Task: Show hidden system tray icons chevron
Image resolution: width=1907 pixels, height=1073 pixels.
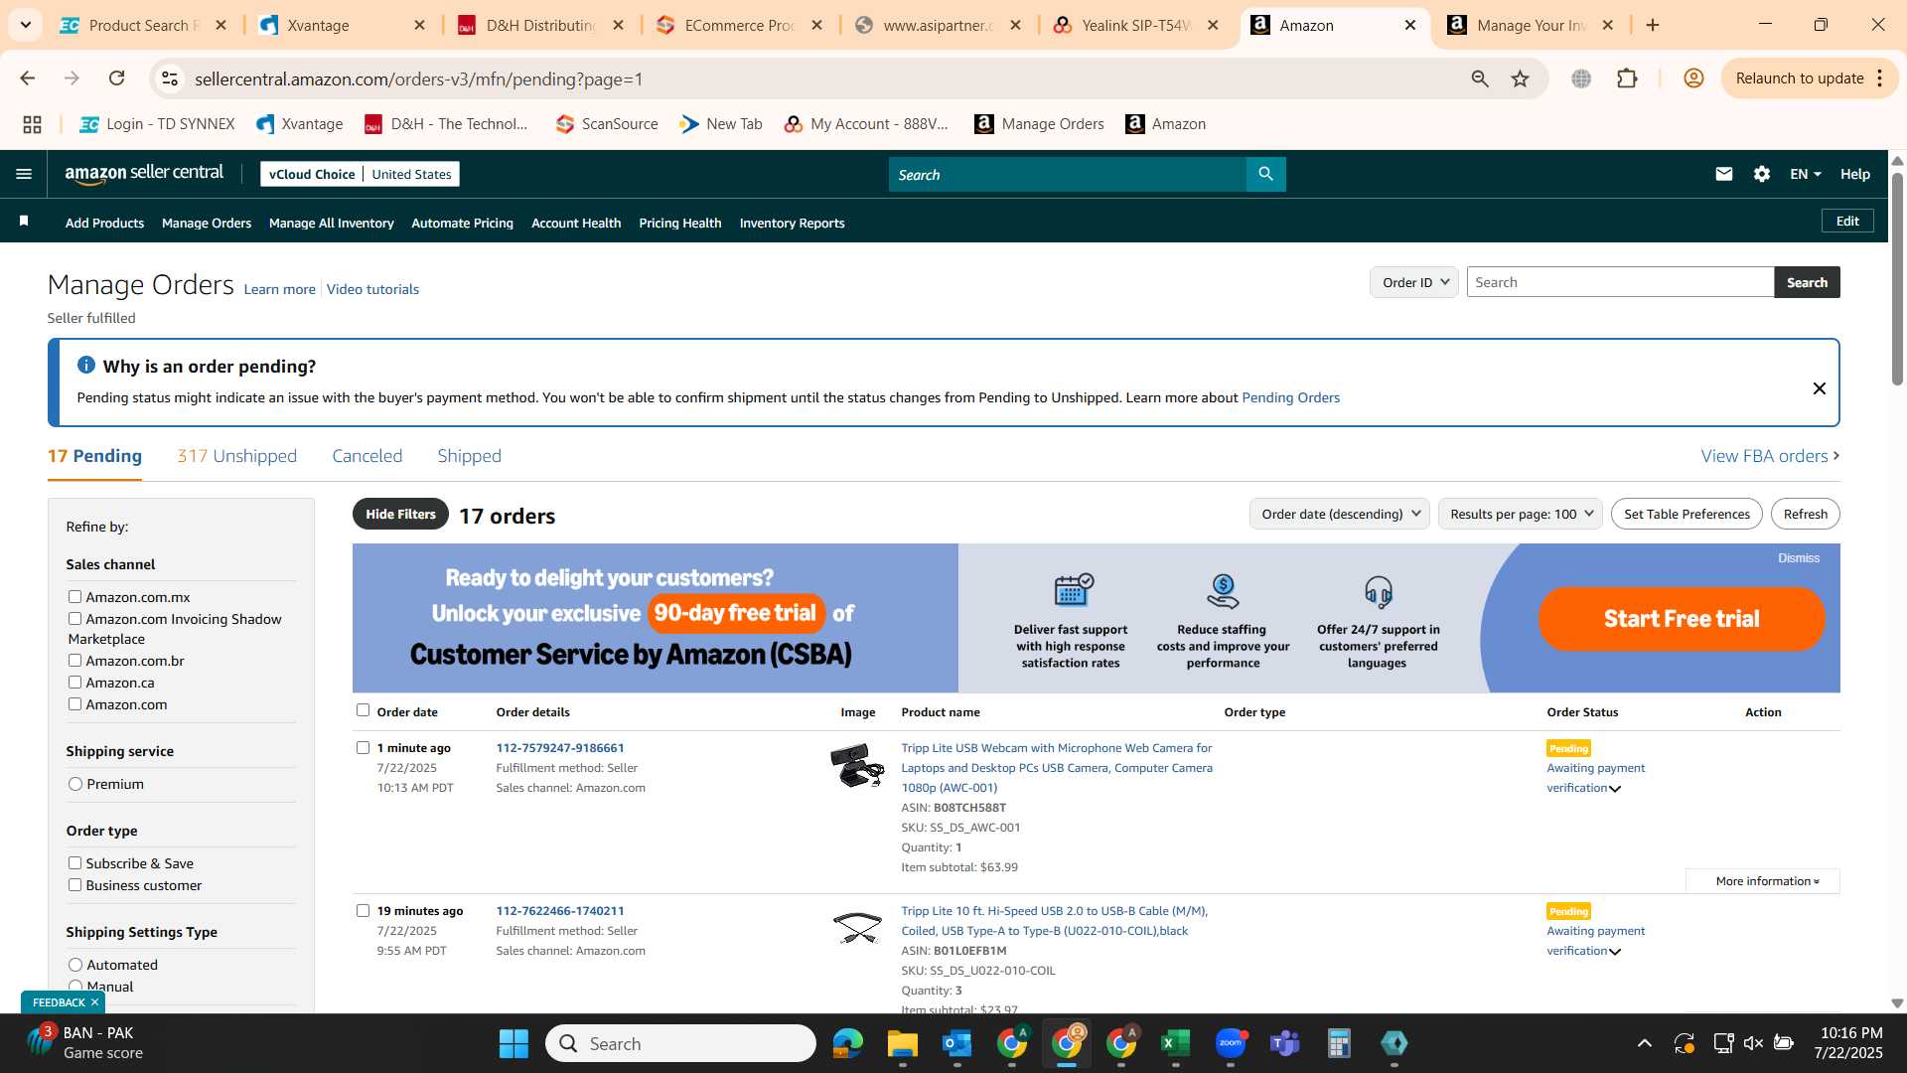Action: [x=1645, y=1043]
